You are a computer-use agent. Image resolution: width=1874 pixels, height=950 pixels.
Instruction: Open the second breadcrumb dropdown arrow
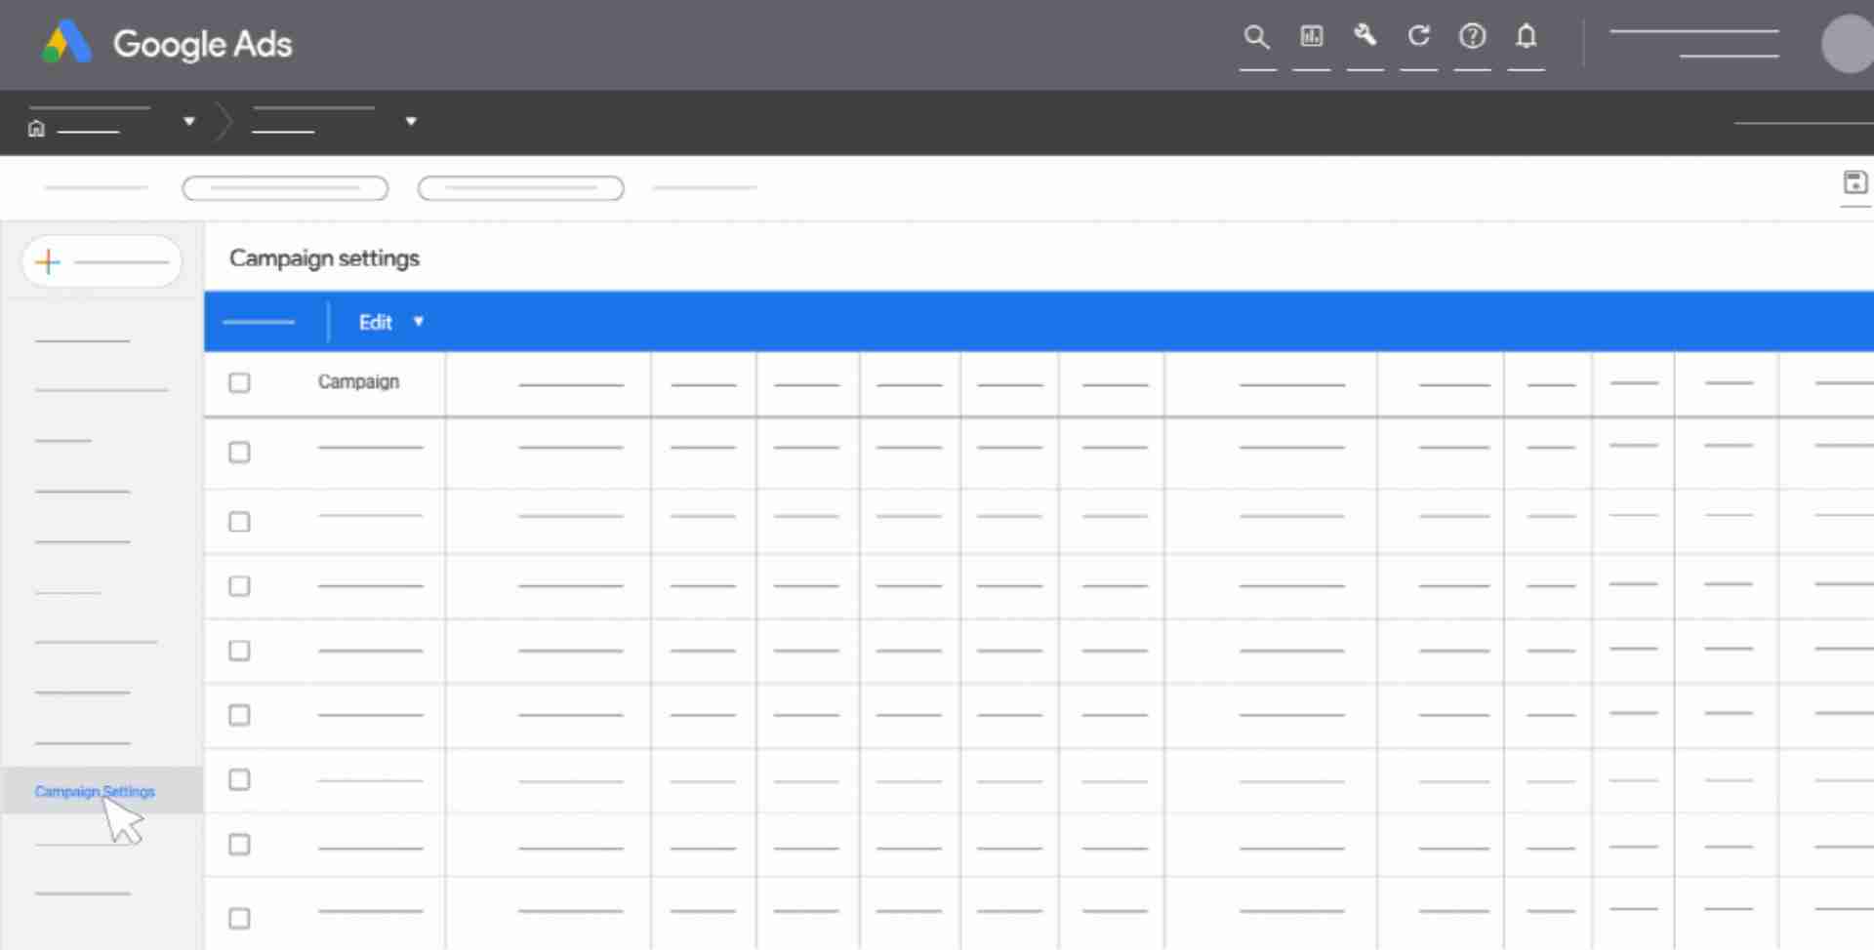[410, 121]
